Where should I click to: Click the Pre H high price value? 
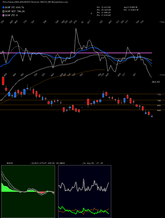tap(104, 10)
